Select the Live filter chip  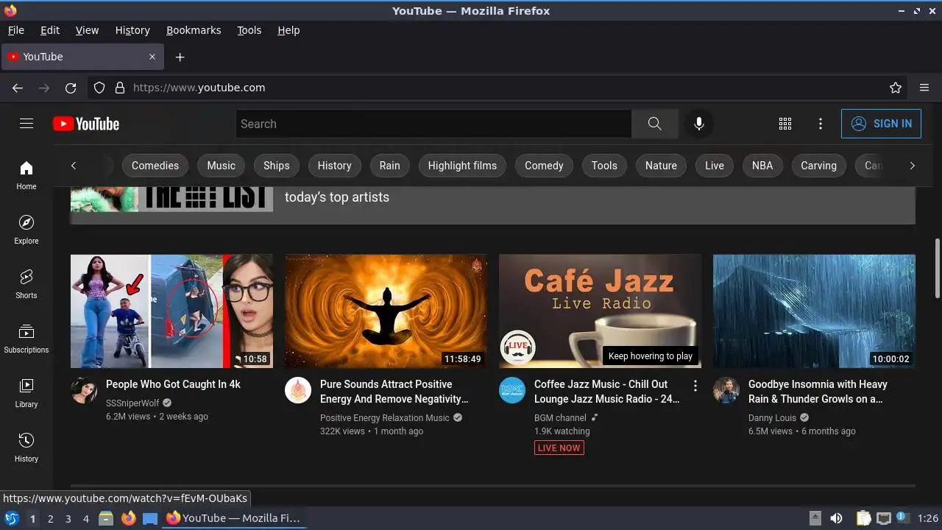(715, 166)
